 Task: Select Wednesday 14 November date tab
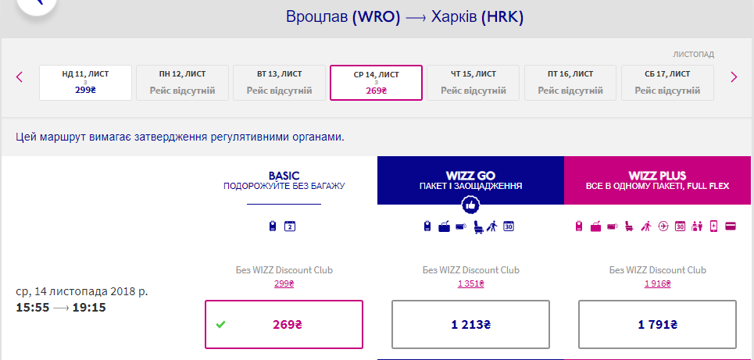point(377,83)
